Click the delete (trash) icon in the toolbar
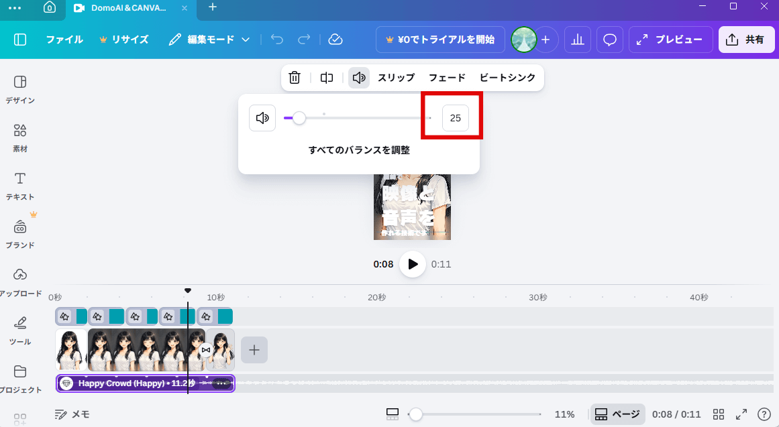This screenshot has height=427, width=779. (295, 78)
